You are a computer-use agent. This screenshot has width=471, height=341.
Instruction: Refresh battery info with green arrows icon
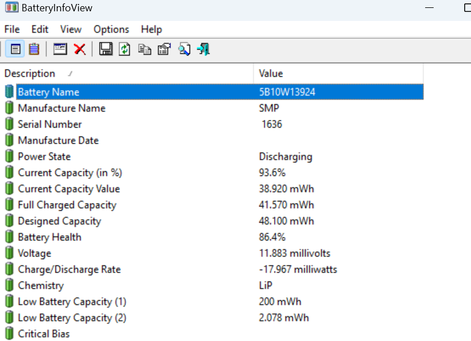[x=125, y=49]
